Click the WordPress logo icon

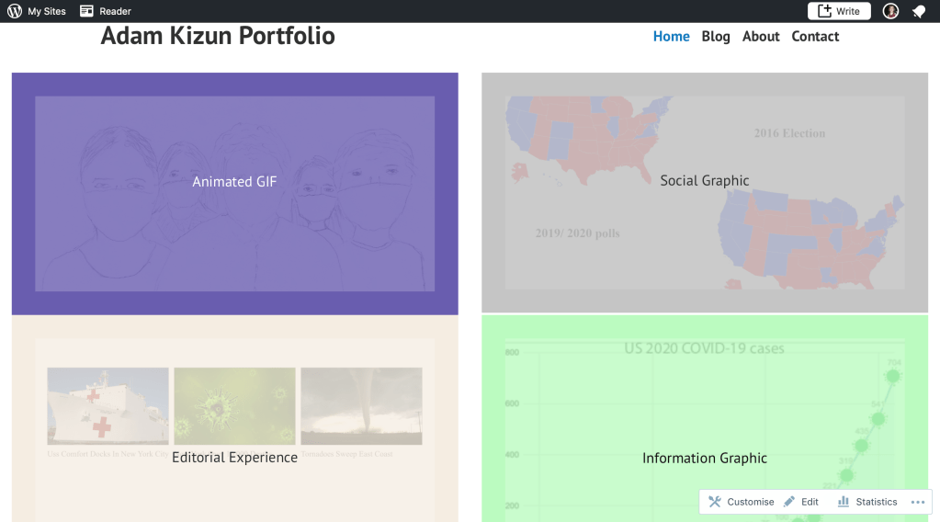[15, 11]
